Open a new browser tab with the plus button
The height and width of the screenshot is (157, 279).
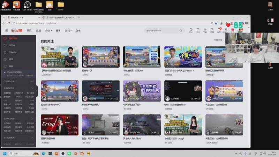click(79, 17)
